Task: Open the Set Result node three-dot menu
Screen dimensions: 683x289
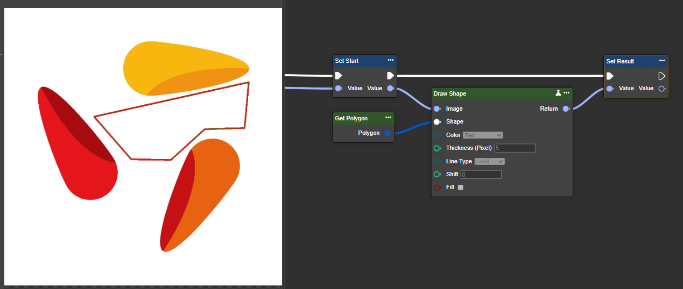Action: [x=661, y=61]
